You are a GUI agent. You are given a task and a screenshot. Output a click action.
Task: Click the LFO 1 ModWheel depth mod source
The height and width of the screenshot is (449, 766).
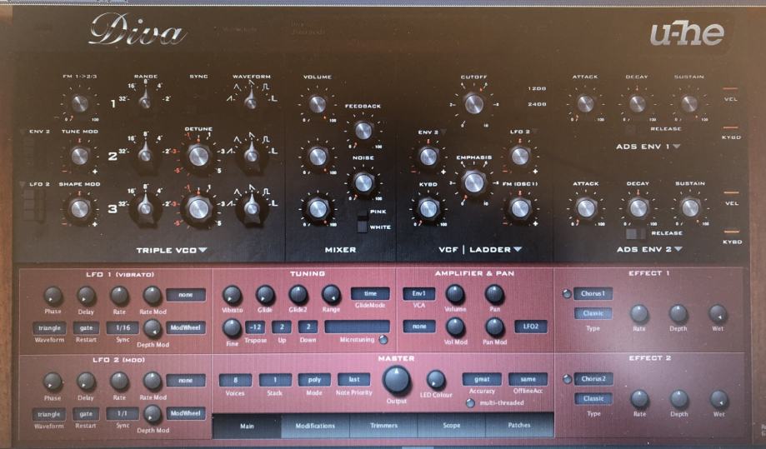click(x=186, y=328)
